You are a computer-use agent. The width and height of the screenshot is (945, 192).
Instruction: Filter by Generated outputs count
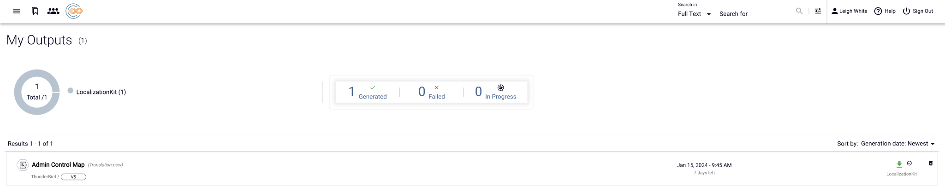pyautogui.click(x=368, y=92)
